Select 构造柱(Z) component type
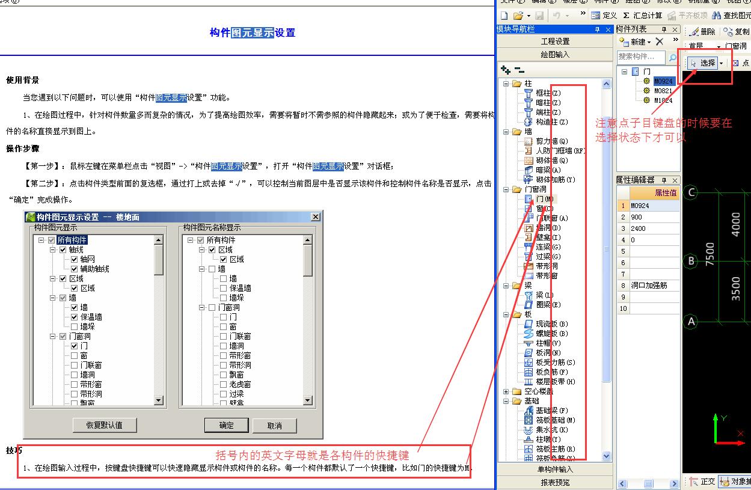Image resolution: width=751 pixels, height=490 pixels. 546,122
